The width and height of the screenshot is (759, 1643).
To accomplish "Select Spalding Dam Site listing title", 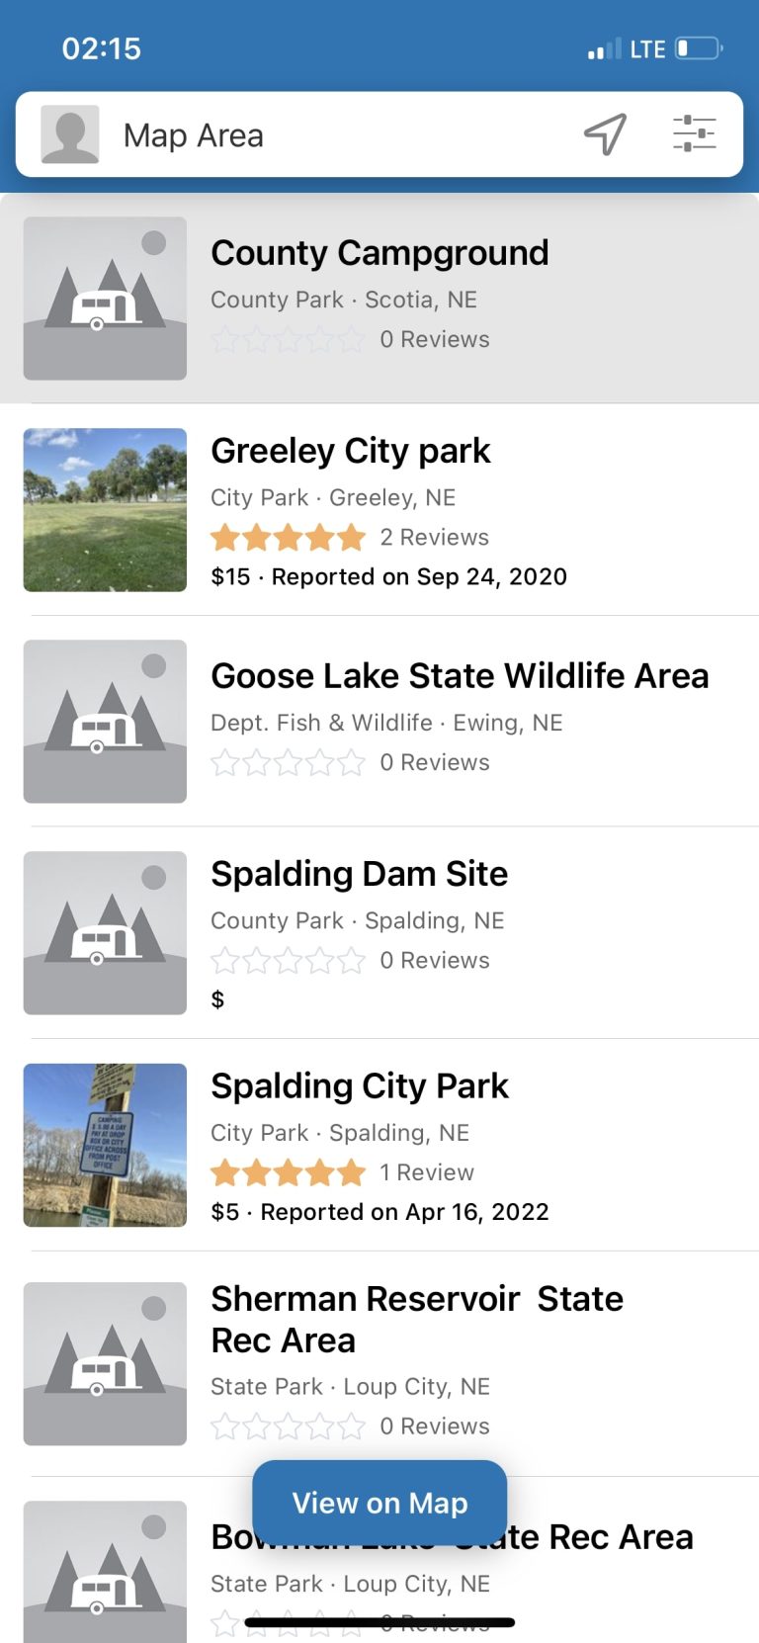I will pos(359,874).
